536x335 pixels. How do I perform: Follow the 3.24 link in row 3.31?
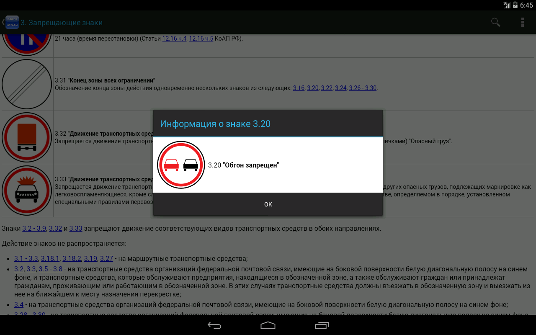[341, 88]
